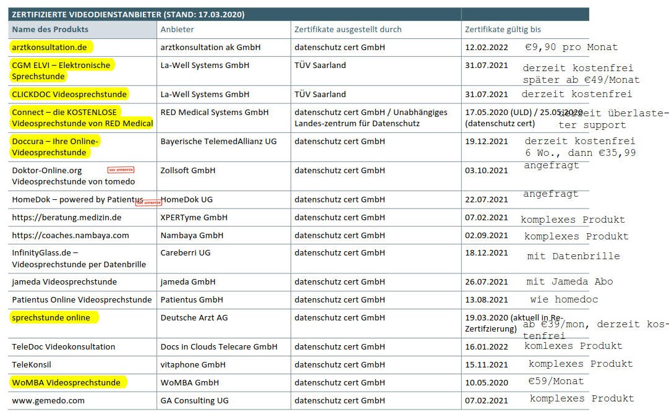Click provider 'Deutsche Arzt AG'

[x=194, y=317]
